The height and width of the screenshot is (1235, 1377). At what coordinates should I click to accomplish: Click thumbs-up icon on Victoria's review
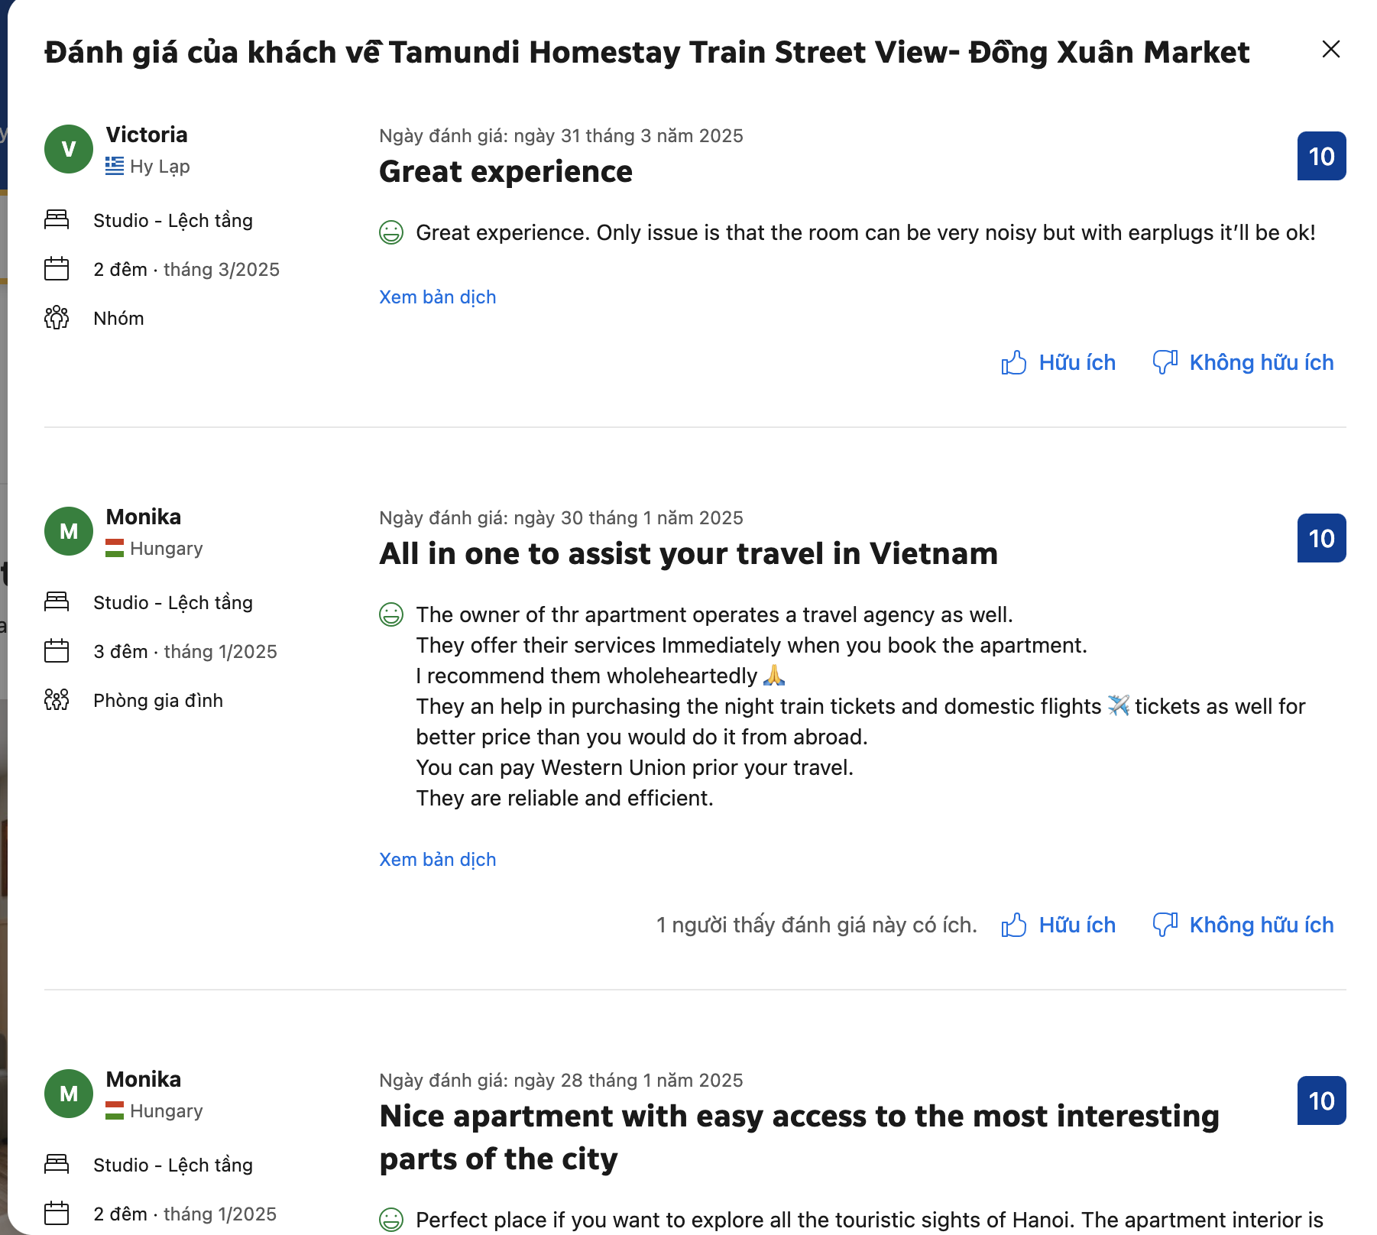[x=1014, y=362]
